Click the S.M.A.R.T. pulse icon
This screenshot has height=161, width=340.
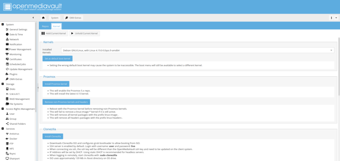[7, 94]
